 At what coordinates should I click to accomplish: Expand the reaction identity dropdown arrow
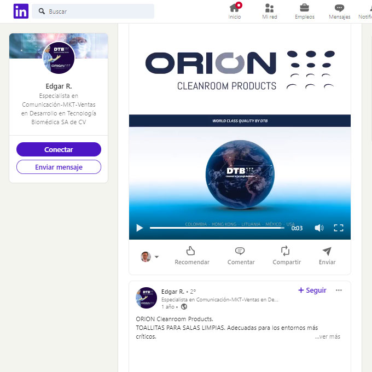[156, 257]
